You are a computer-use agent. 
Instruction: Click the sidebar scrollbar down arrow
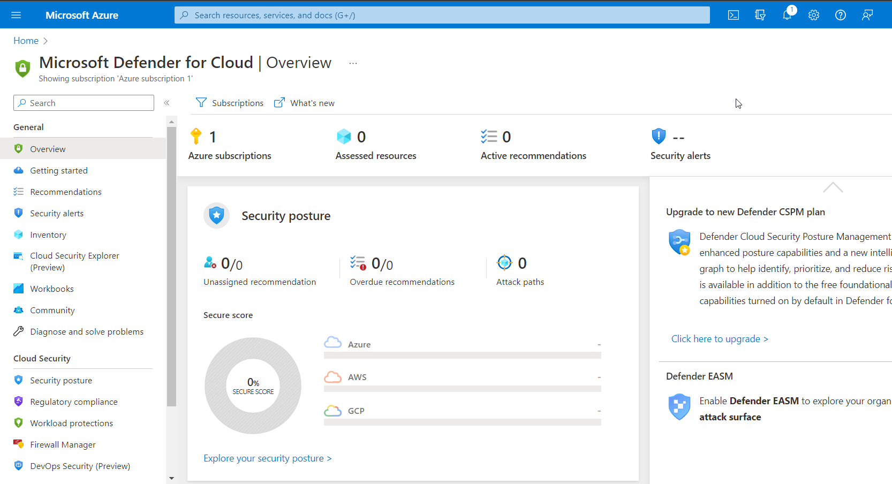(171, 478)
